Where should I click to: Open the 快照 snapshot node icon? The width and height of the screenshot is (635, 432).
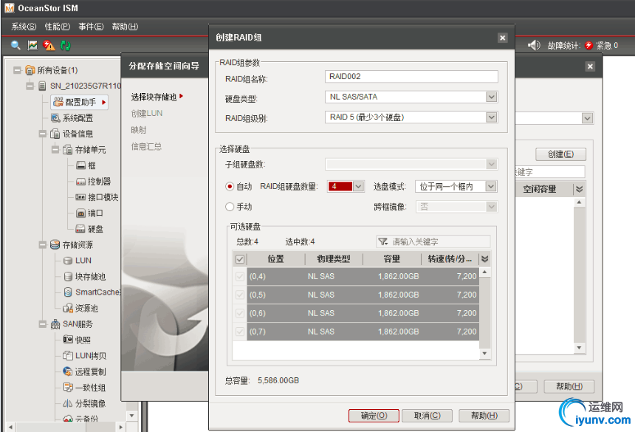click(68, 339)
